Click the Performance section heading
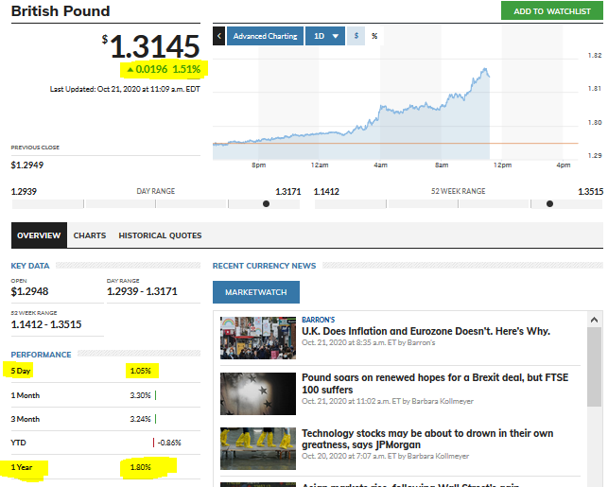The width and height of the screenshot is (608, 487). [x=41, y=355]
